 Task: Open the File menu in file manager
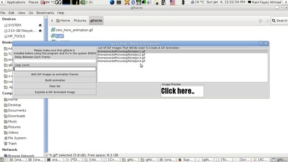3,13
